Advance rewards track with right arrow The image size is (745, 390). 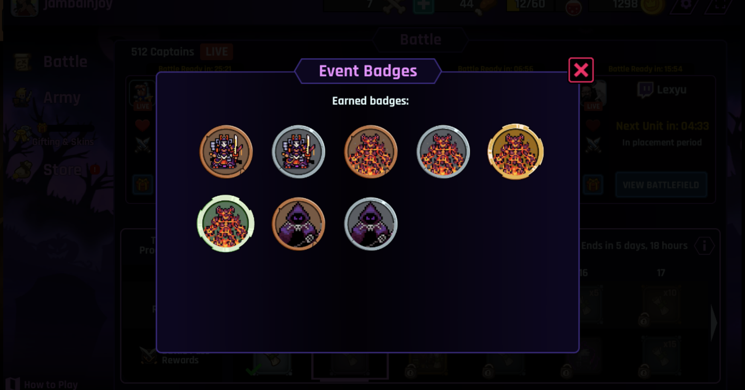click(714, 324)
